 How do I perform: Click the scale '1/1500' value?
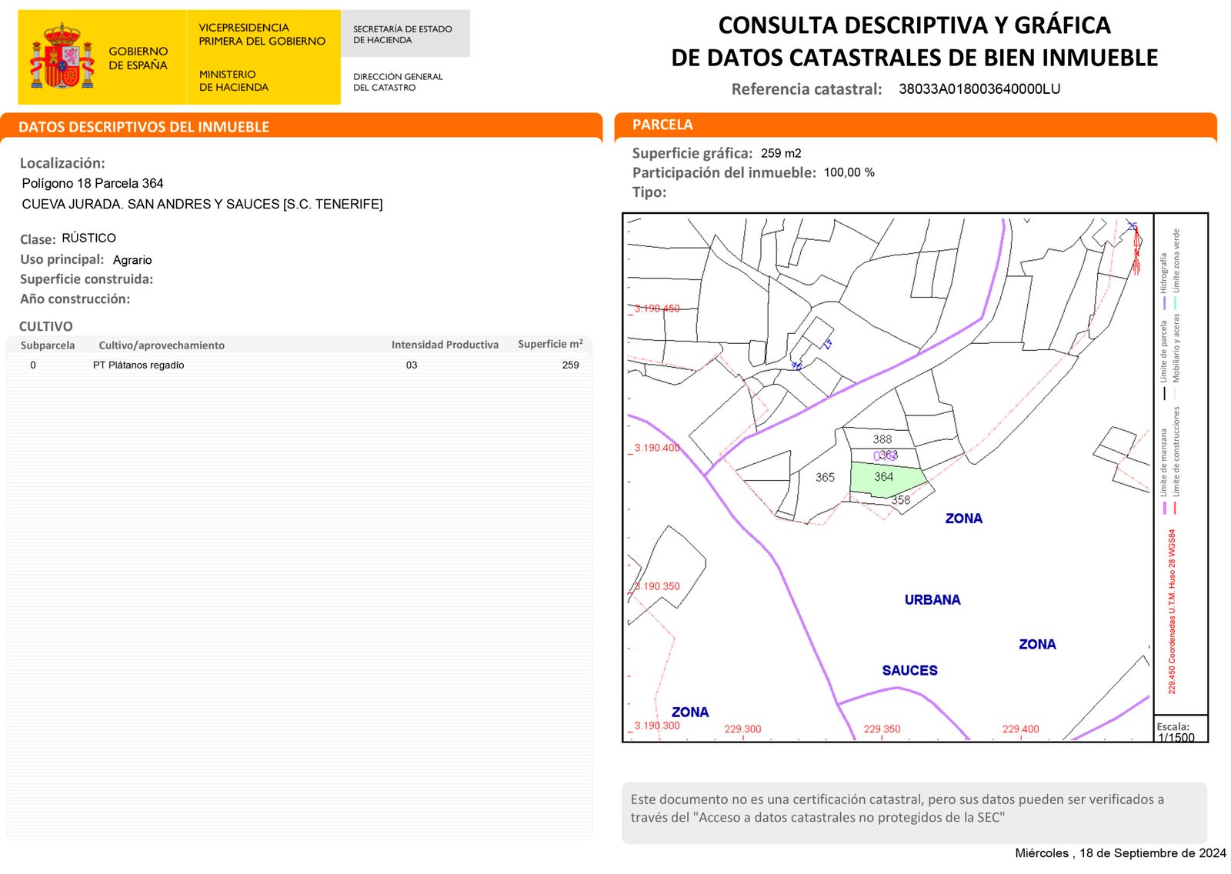(1176, 738)
